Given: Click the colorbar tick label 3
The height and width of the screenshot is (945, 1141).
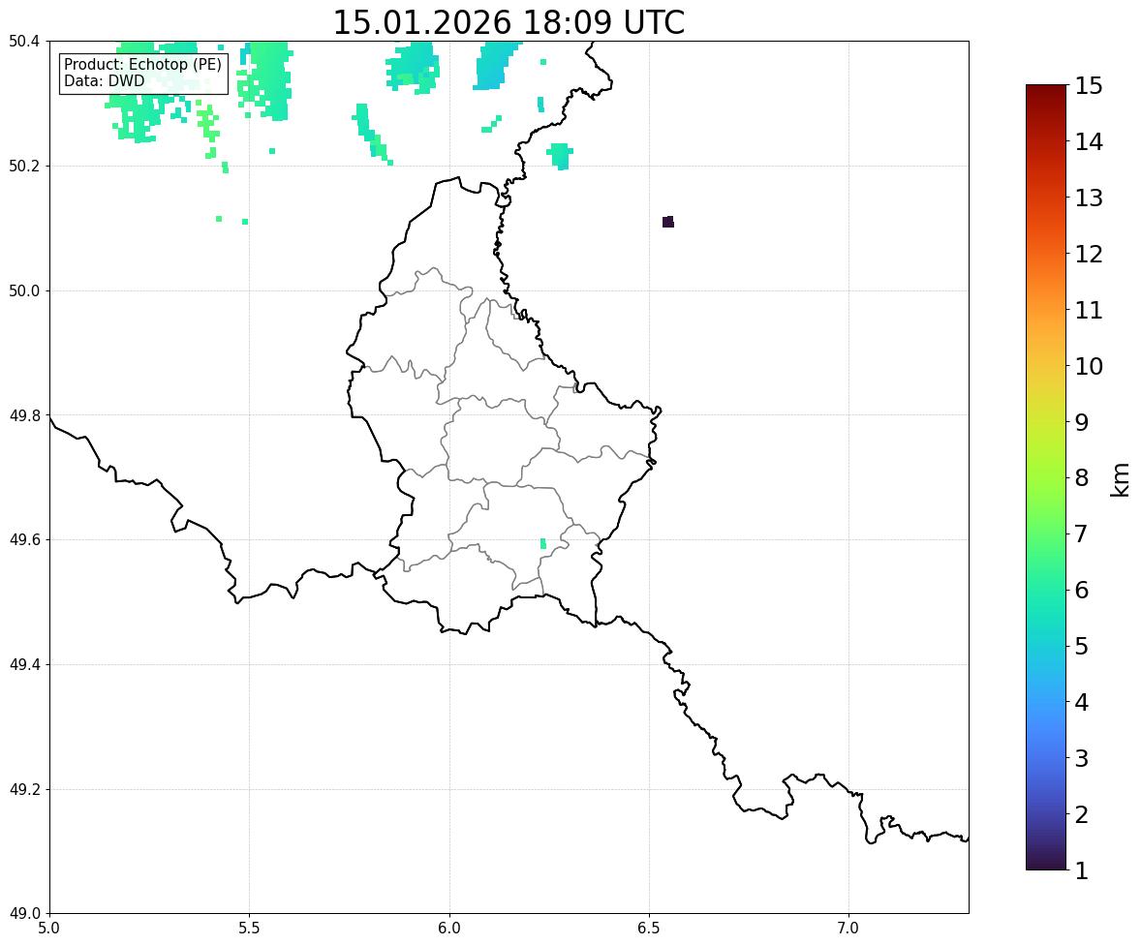Looking at the screenshot, I should click(x=1081, y=758).
